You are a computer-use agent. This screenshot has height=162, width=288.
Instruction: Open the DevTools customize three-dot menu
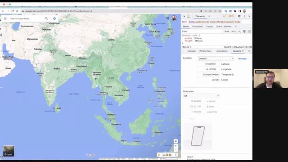coord(244,16)
